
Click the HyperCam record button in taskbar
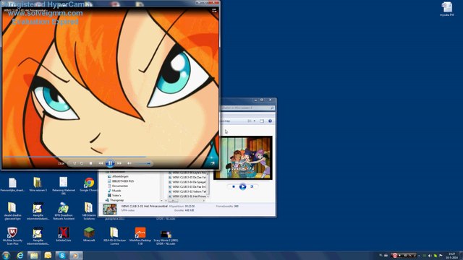[x=395, y=256]
